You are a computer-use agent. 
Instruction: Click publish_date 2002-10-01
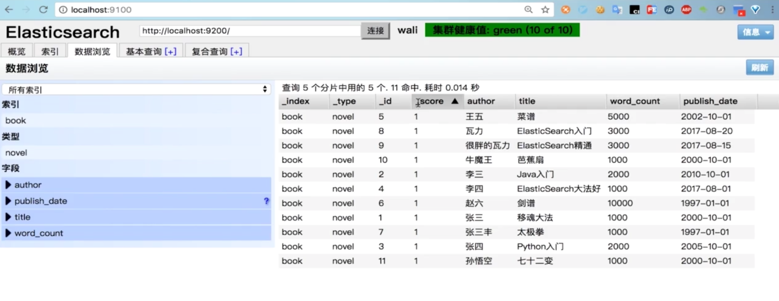tap(706, 117)
